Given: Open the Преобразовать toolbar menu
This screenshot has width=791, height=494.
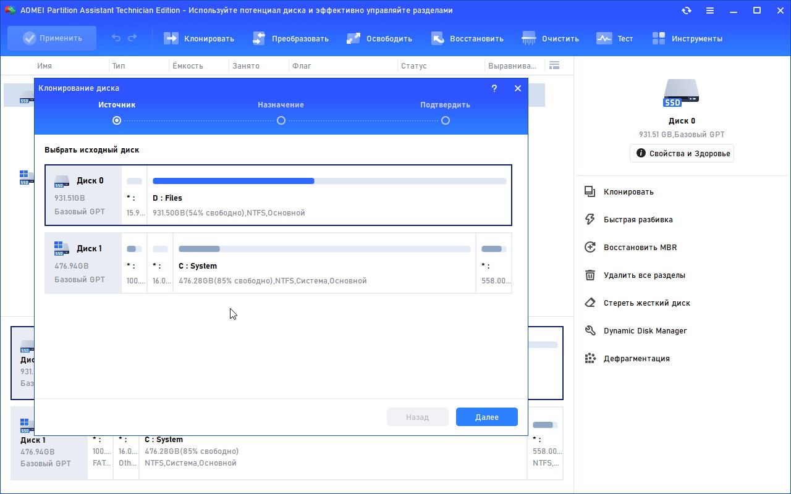Looking at the screenshot, I should point(290,38).
